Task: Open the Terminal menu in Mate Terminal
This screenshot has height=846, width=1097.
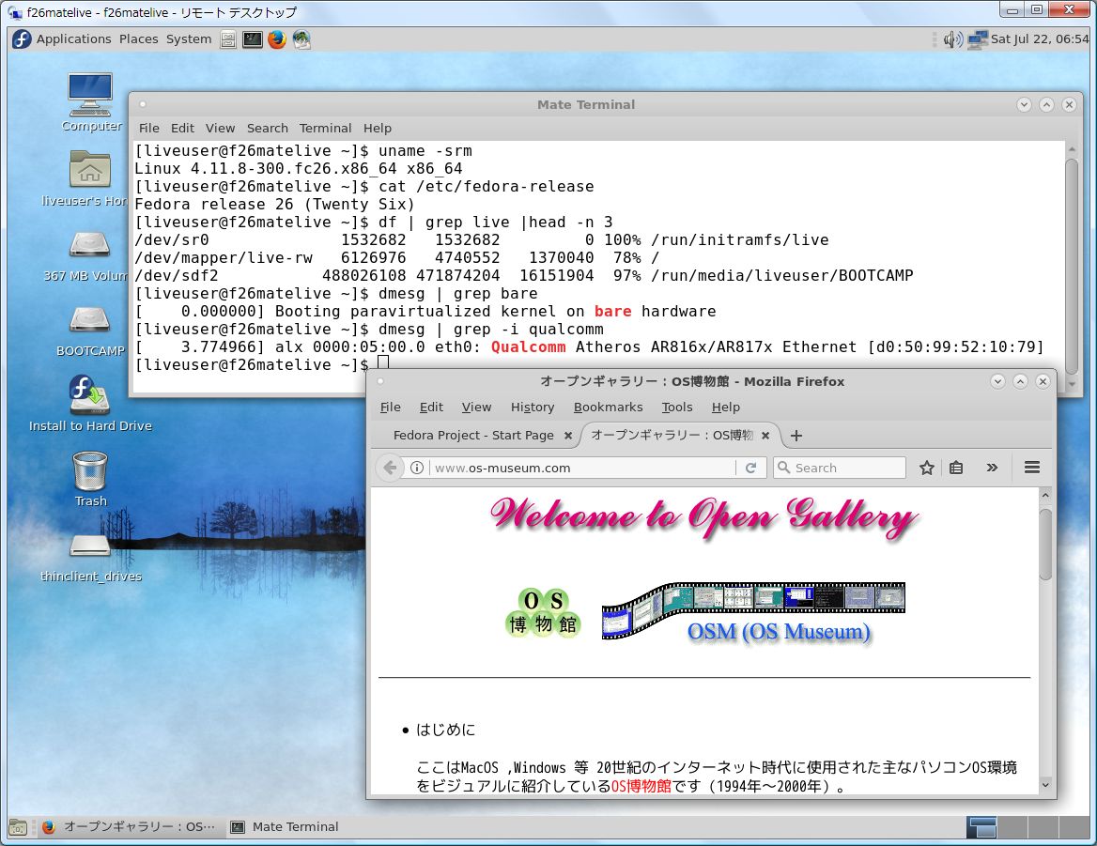Action: 325,128
